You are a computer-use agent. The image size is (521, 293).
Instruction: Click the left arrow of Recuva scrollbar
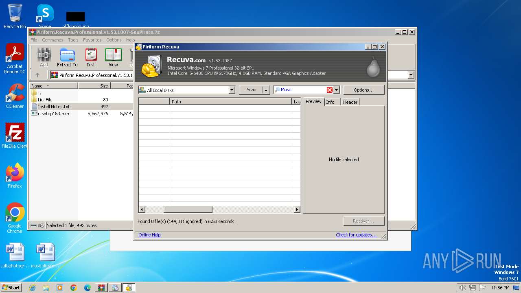[x=142, y=210]
